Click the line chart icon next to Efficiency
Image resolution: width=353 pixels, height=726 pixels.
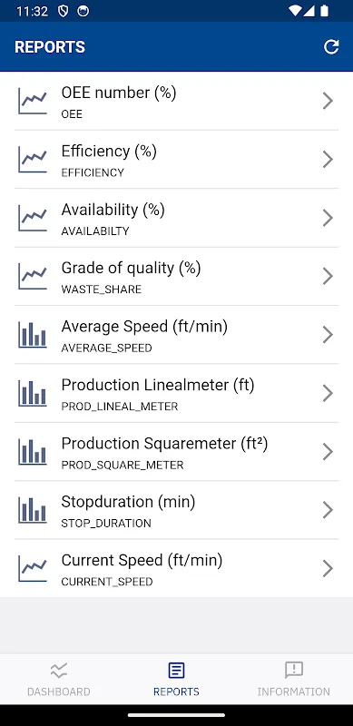click(33, 160)
